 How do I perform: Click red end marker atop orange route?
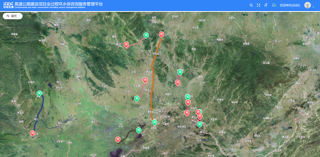(161, 34)
